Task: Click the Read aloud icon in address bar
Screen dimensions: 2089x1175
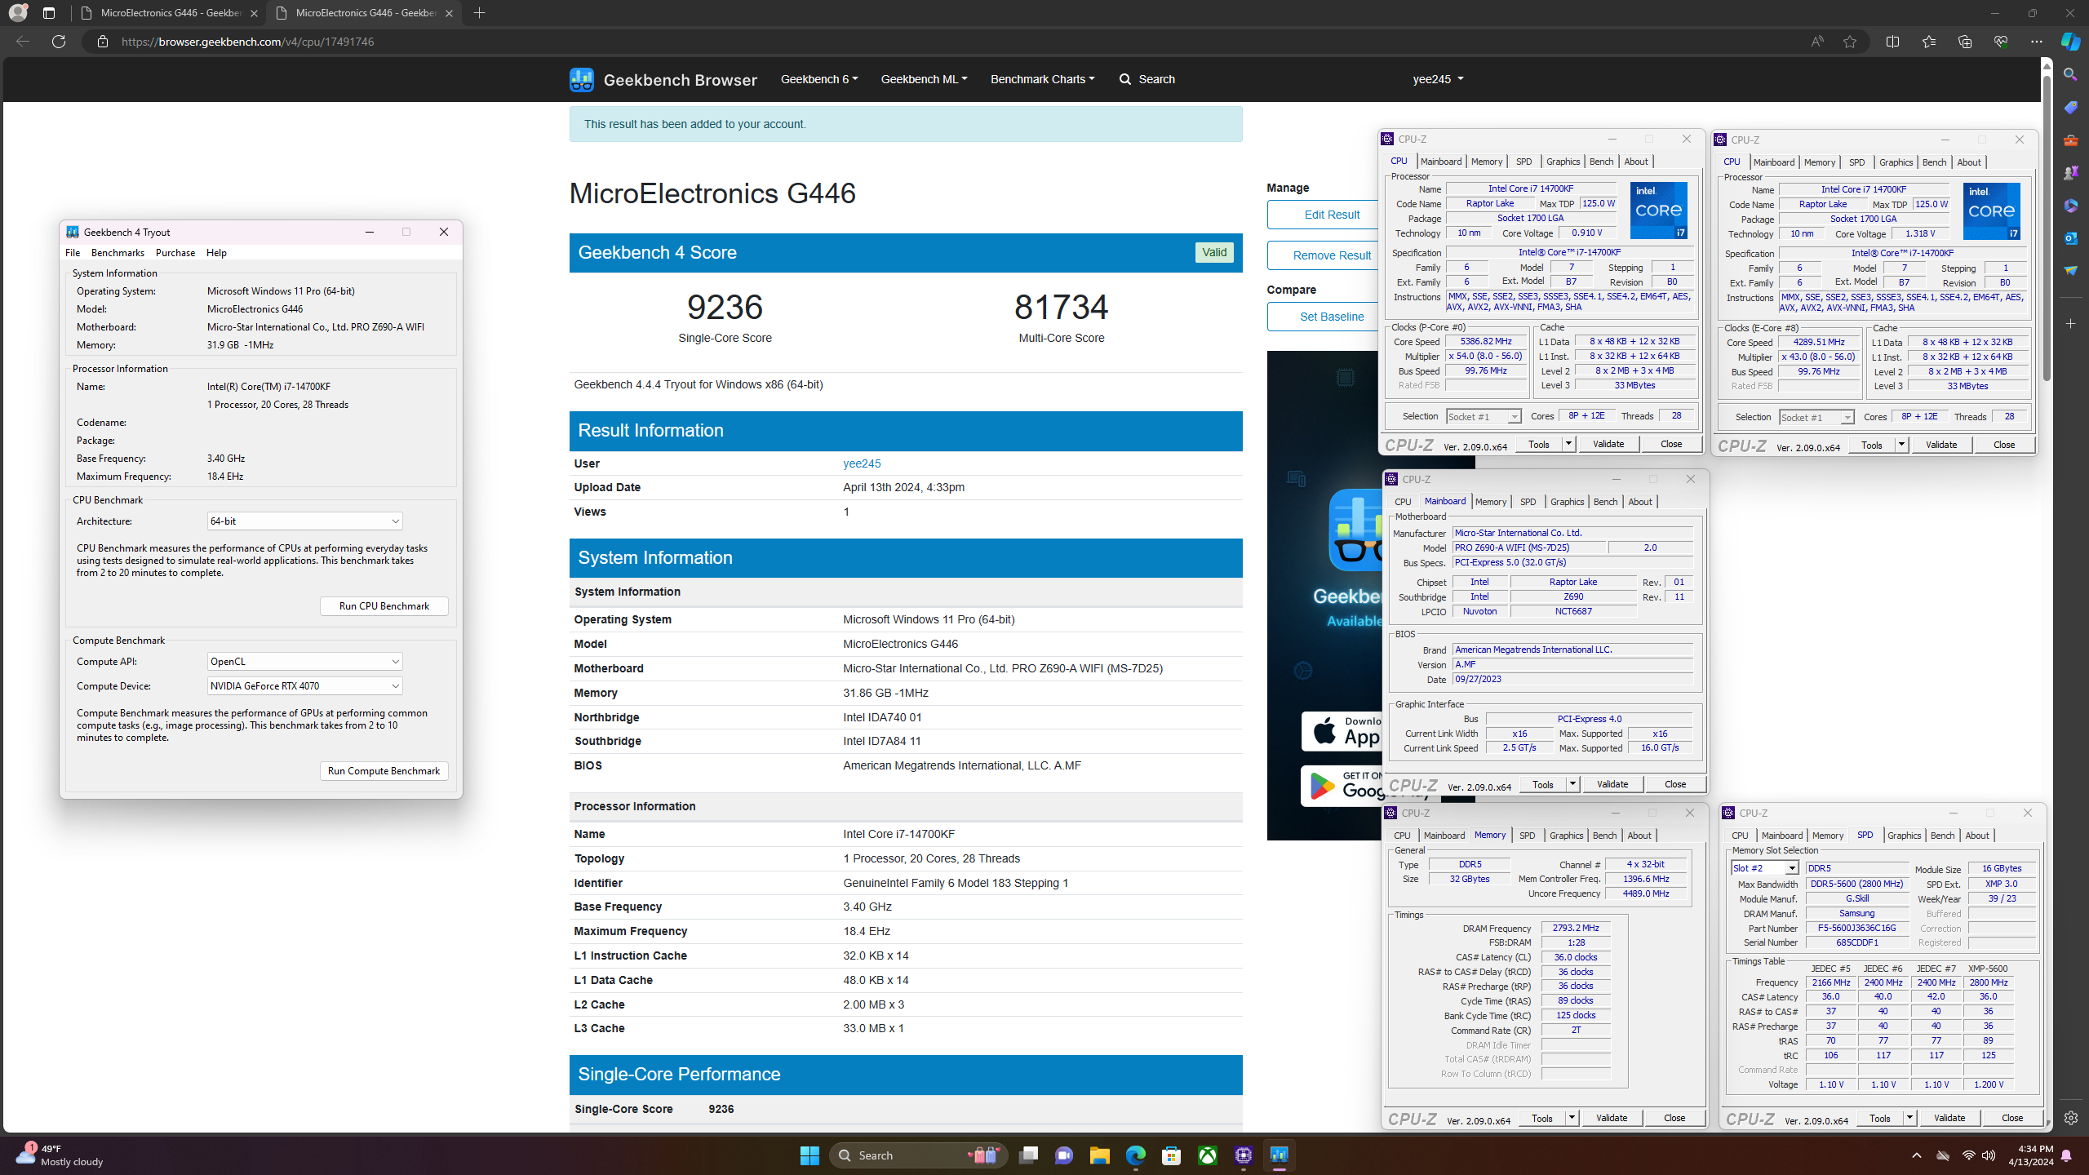Action: coord(1816,42)
